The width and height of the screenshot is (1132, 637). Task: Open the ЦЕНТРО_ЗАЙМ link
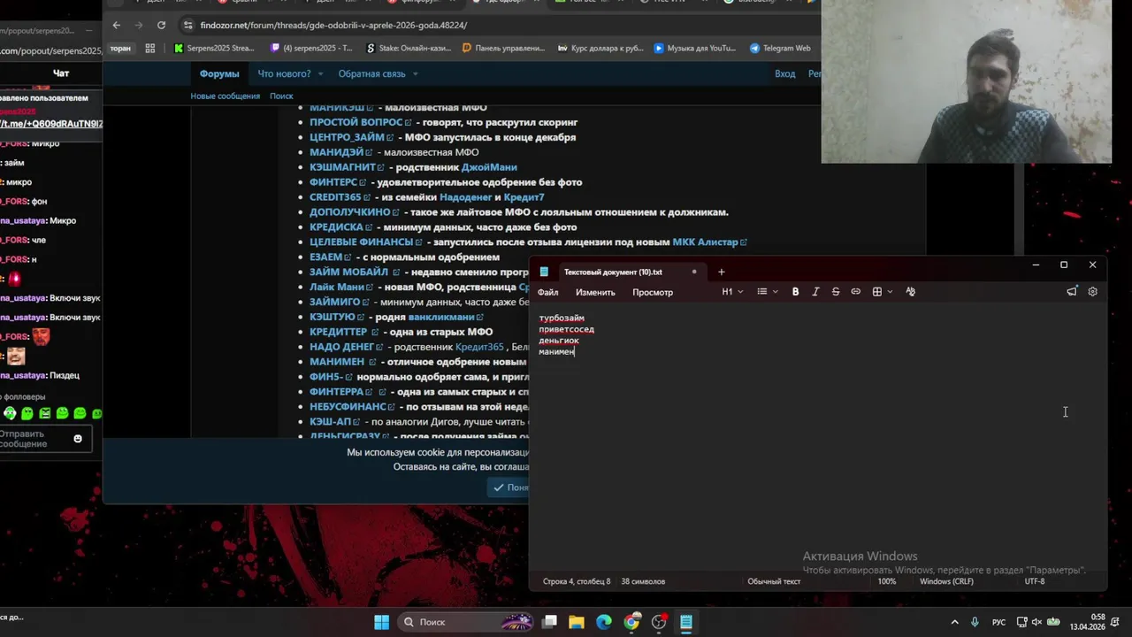tap(352, 137)
